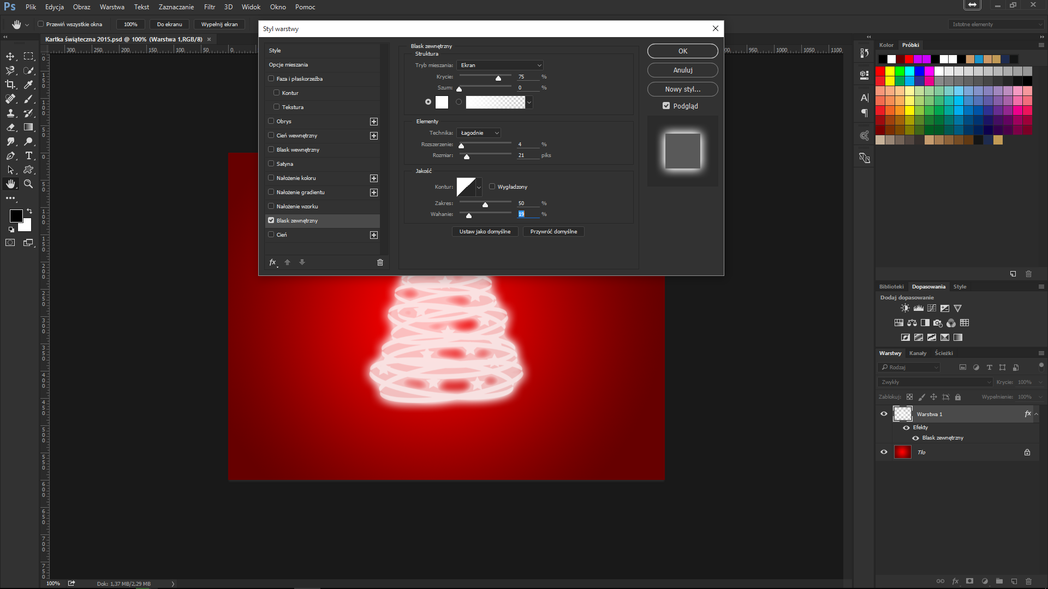The width and height of the screenshot is (1048, 589).
Task: Open the Technika Łagodnie dropdown
Action: pyautogui.click(x=479, y=133)
